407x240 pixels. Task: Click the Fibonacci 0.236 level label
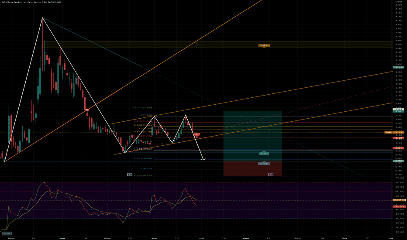(x=142, y=121)
